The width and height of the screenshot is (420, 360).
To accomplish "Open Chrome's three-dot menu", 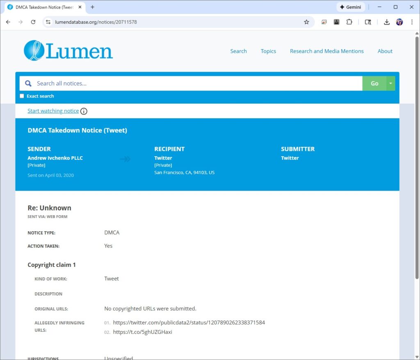I will pyautogui.click(x=412, y=22).
